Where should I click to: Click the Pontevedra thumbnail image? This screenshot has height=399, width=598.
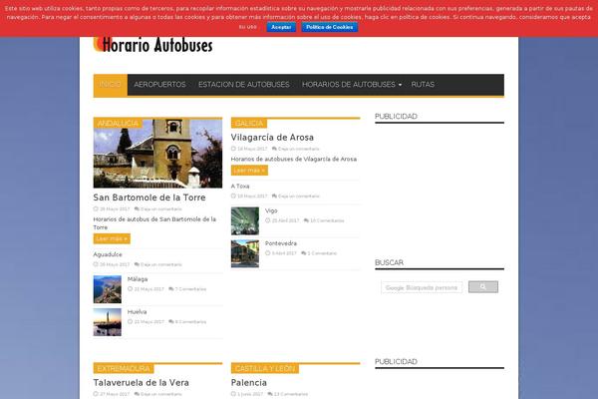click(245, 253)
